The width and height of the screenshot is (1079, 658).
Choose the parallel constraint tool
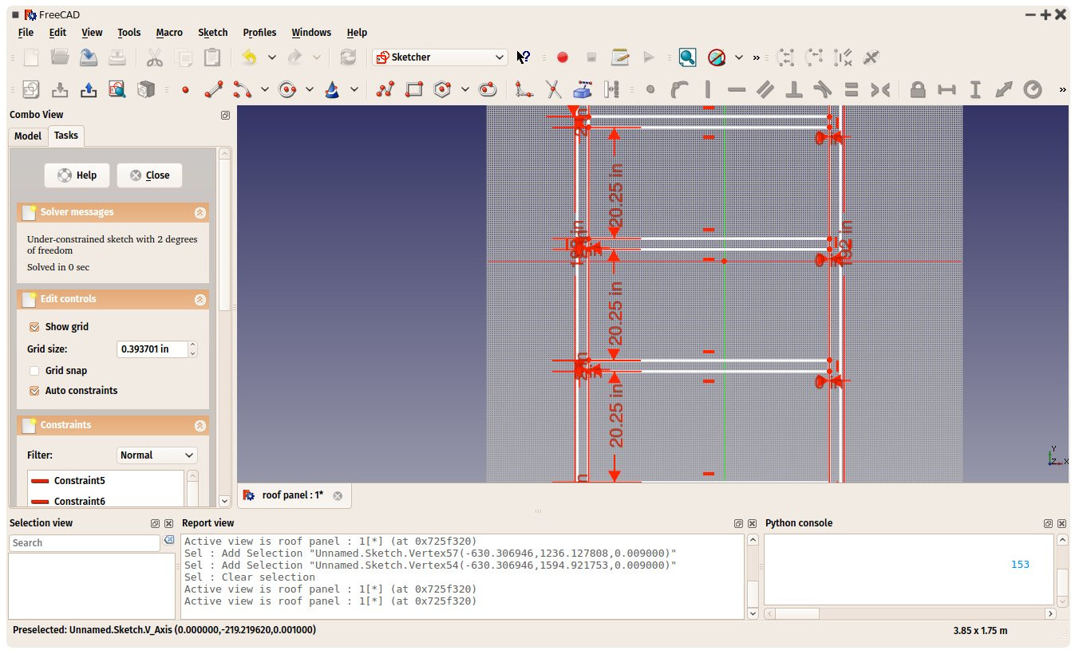pos(765,90)
